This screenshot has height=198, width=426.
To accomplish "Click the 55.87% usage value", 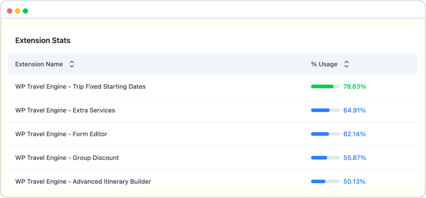I will (x=354, y=158).
